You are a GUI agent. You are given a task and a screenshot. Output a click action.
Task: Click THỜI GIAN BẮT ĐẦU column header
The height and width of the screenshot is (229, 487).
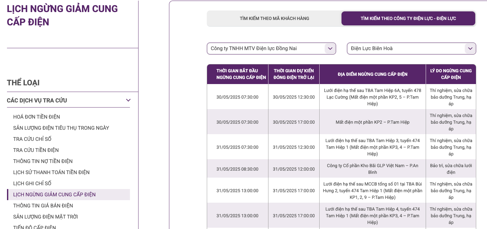(x=237, y=74)
